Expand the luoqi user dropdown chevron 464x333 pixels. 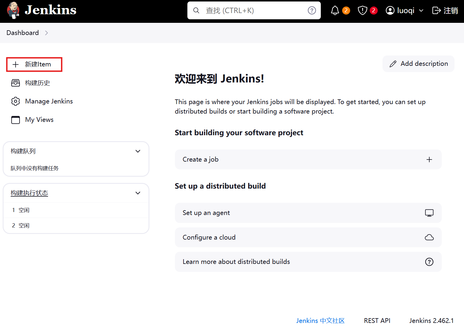421,11
